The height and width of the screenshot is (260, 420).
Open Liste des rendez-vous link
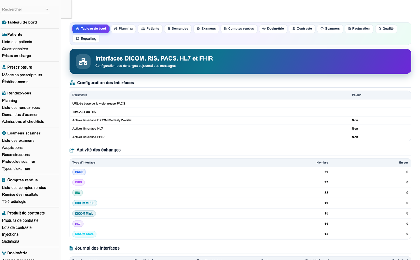tap(21, 108)
